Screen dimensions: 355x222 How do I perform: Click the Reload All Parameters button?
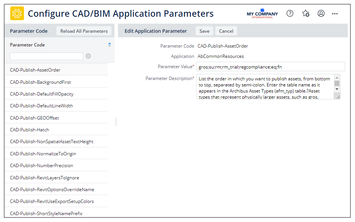click(x=84, y=31)
